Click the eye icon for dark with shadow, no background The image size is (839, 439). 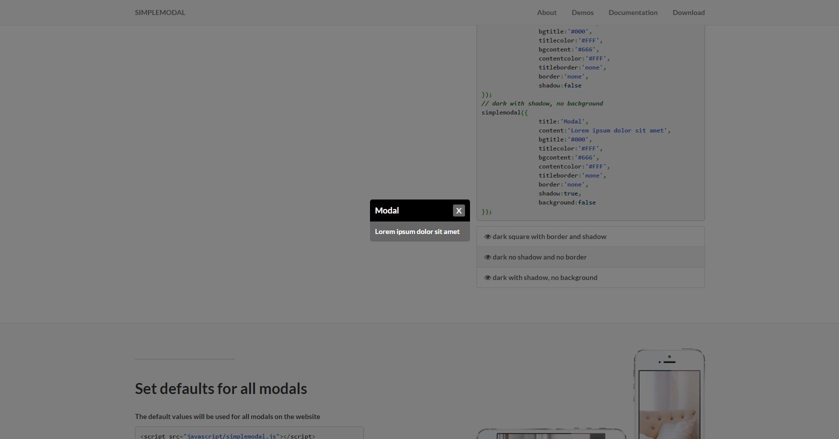[x=487, y=277]
